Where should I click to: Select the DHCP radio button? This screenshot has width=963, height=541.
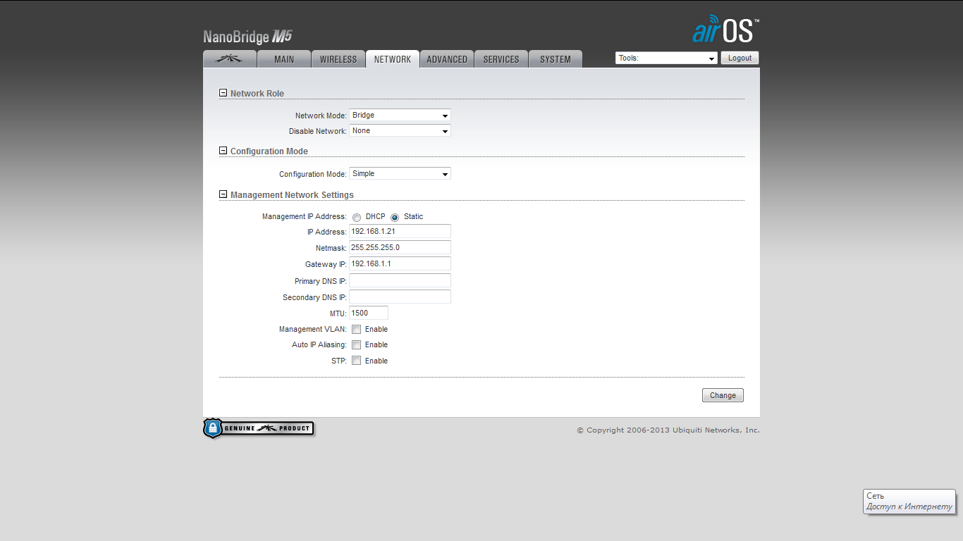pos(357,218)
